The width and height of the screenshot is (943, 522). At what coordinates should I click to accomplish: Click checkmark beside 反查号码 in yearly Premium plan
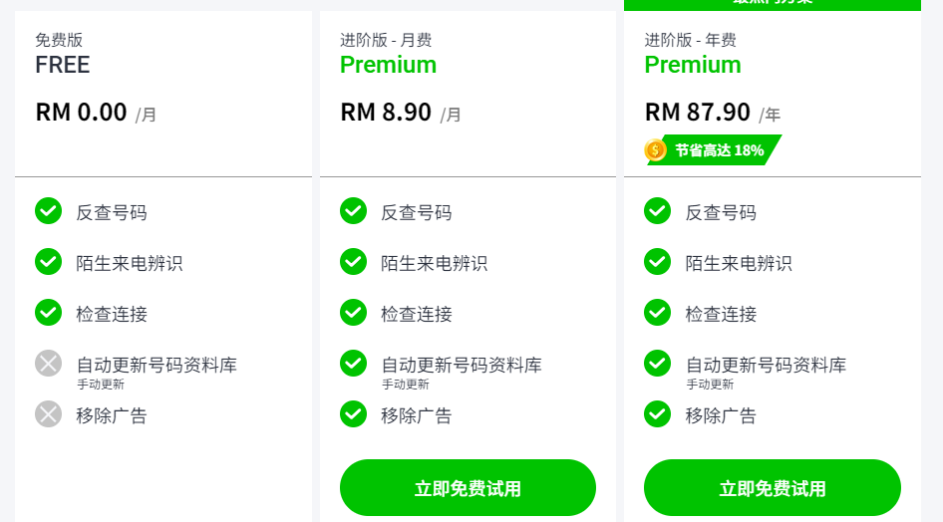coord(657,211)
